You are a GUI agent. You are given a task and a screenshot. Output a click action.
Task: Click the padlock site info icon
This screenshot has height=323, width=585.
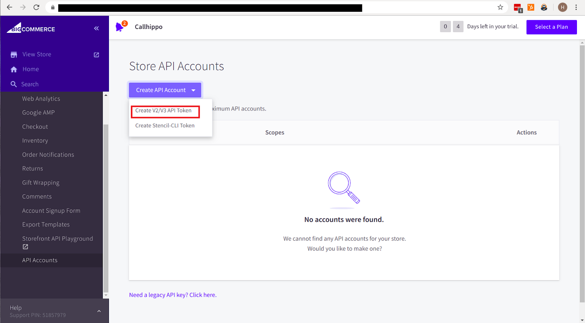click(53, 7)
